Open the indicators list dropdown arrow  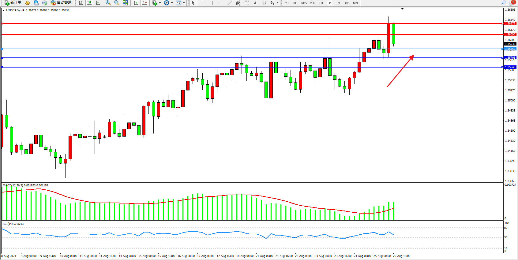pyautogui.click(x=160, y=3)
